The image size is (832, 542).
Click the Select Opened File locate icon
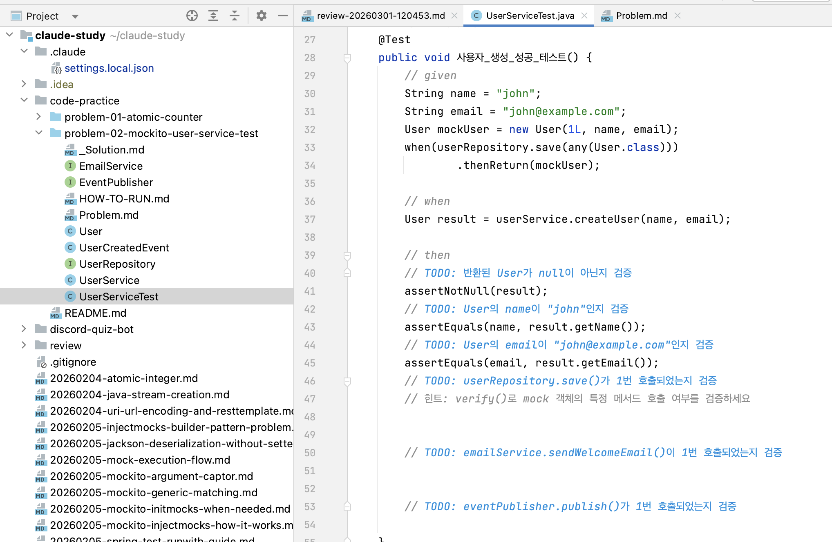pos(192,16)
